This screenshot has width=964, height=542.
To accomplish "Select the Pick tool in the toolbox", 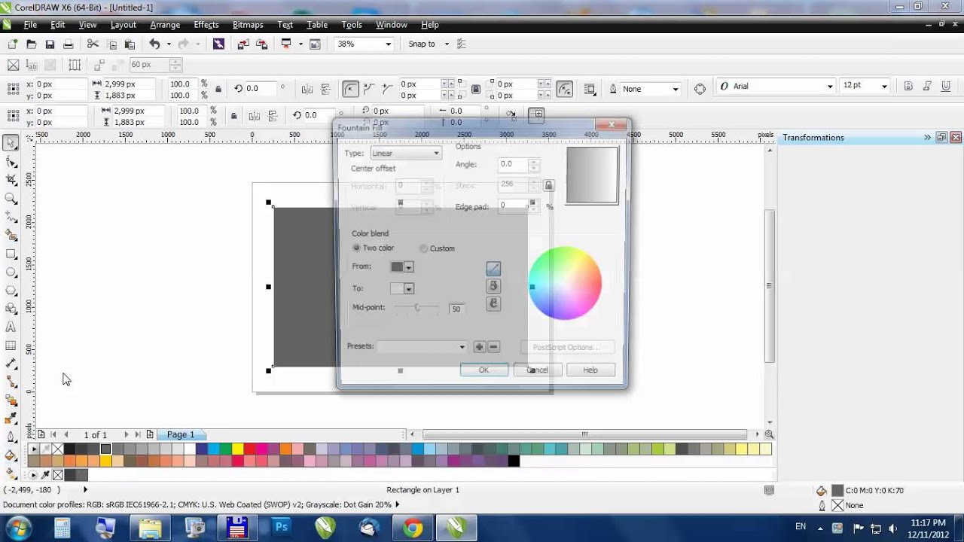I will pyautogui.click(x=11, y=143).
